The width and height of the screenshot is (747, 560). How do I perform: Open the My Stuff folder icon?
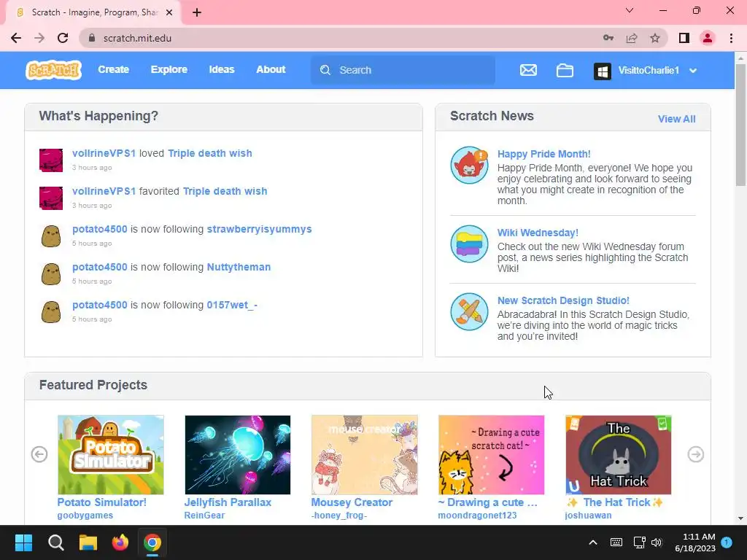[565, 71]
